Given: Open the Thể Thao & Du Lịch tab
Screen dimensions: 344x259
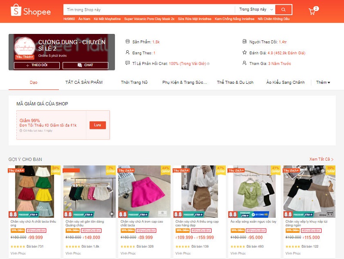Looking at the screenshot, I should click(235, 82).
